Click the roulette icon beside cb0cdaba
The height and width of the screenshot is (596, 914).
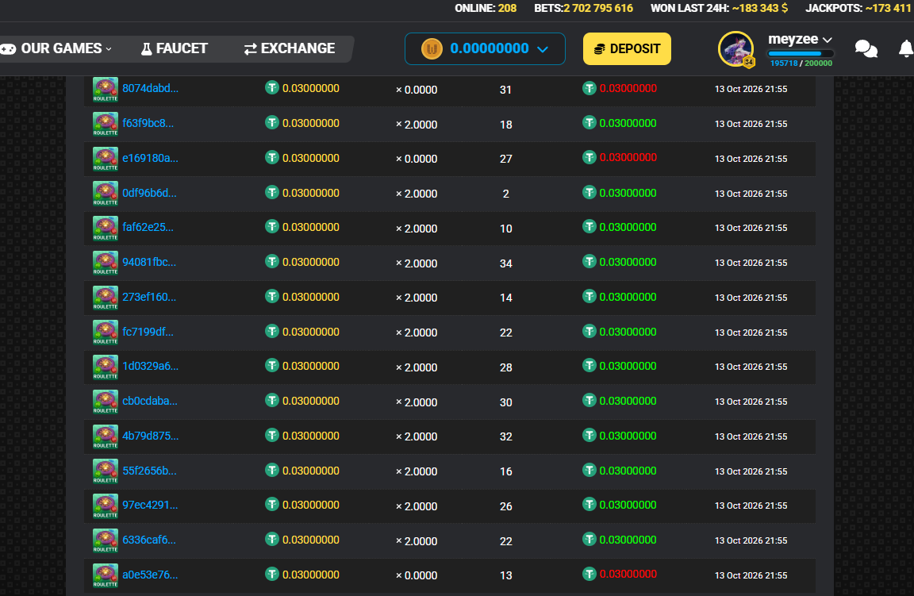point(106,402)
